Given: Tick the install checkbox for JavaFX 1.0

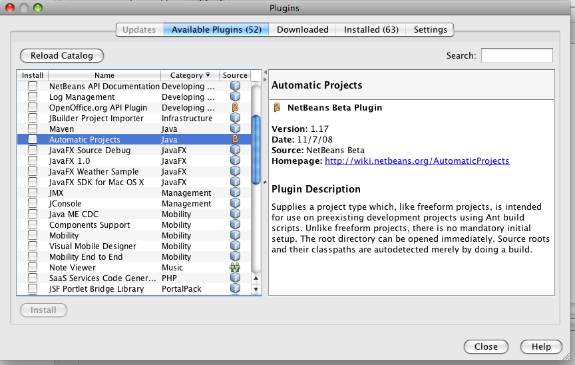Looking at the screenshot, I should pyautogui.click(x=33, y=161).
